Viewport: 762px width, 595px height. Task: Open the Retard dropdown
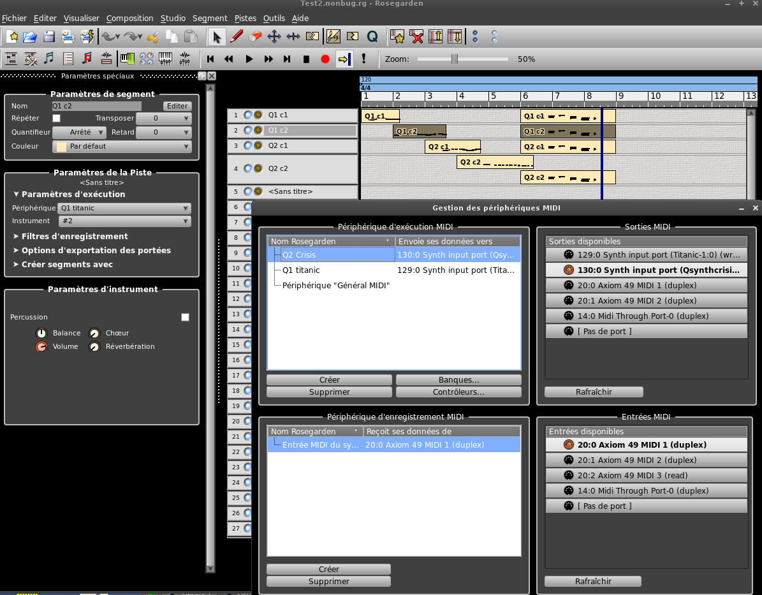pos(164,132)
